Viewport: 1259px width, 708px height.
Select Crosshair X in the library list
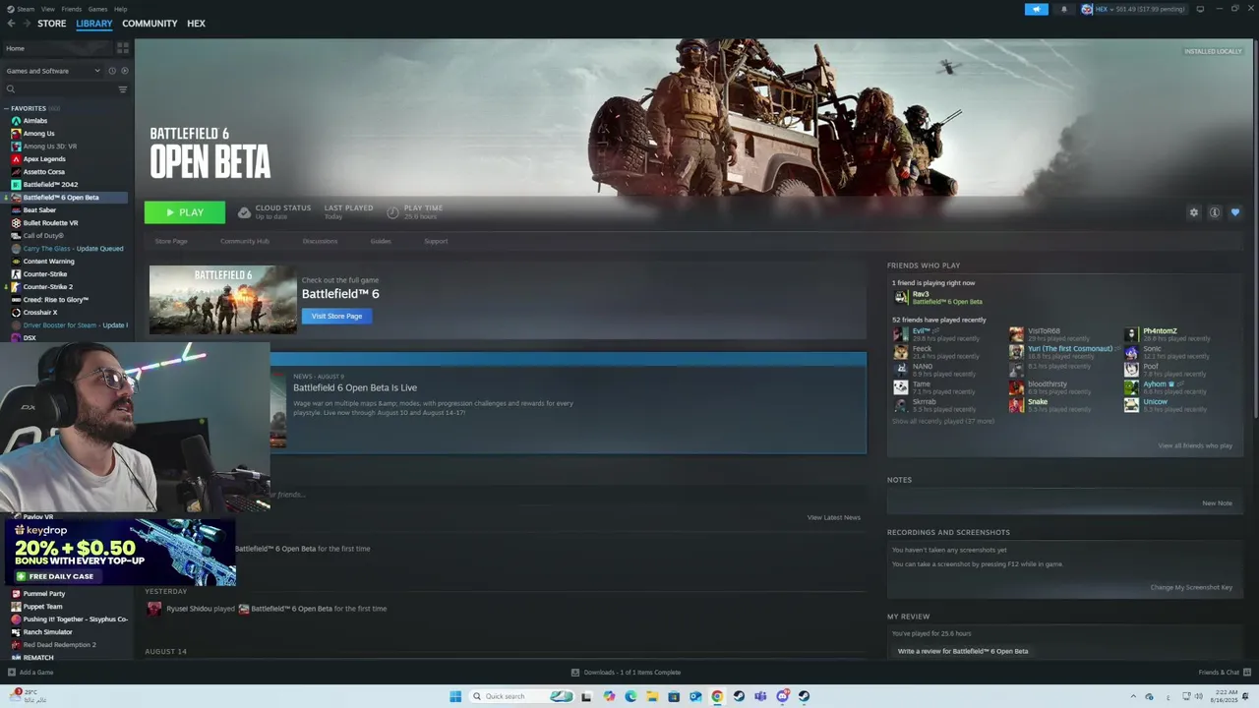pos(40,313)
